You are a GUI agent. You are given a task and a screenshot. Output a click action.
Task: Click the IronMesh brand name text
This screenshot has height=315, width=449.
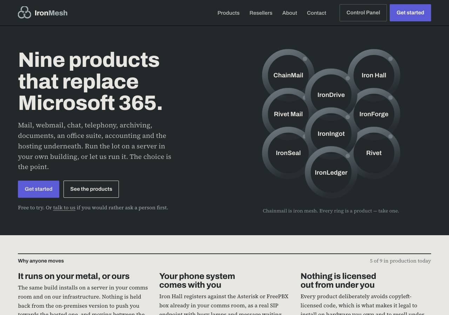51,13
